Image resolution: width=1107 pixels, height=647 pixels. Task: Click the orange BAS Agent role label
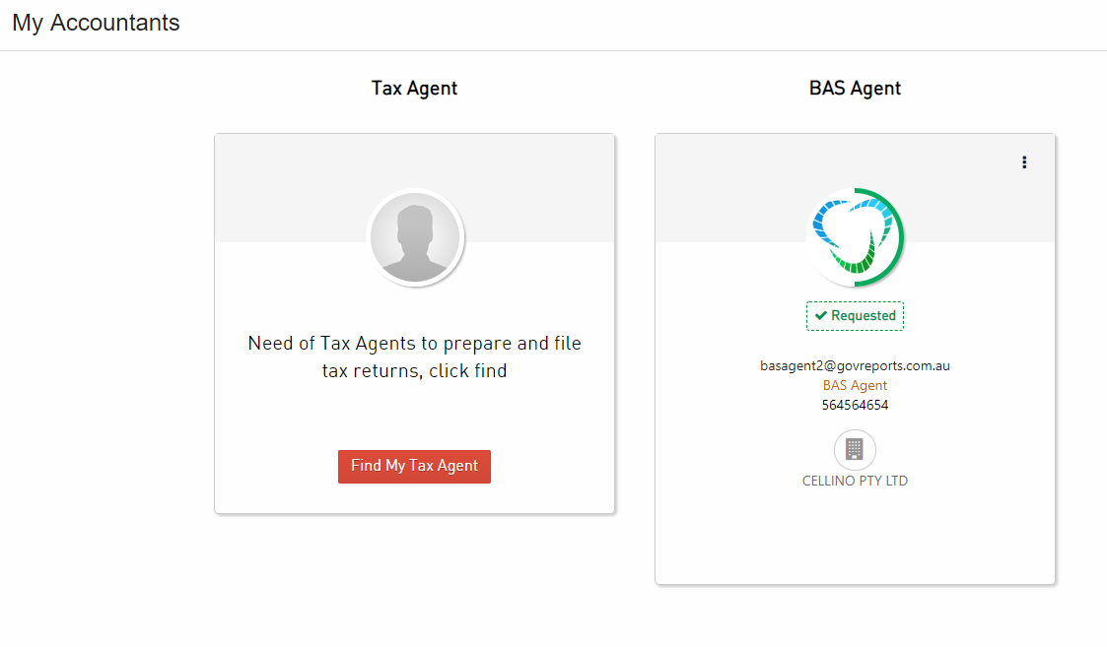pos(855,385)
